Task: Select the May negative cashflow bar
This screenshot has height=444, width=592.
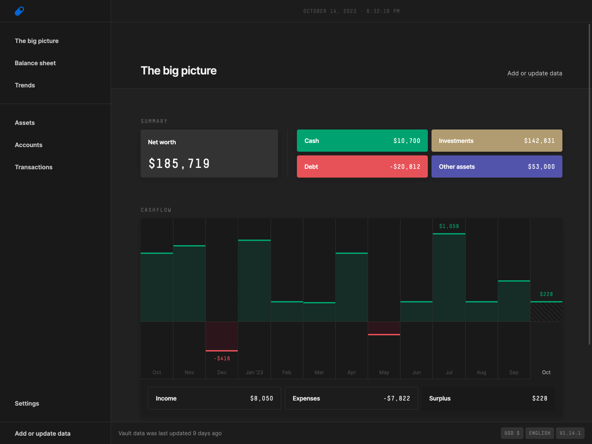Action: [384, 328]
